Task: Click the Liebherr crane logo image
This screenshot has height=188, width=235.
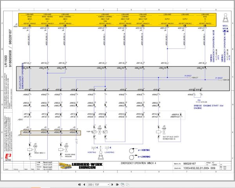Action: coord(65,166)
